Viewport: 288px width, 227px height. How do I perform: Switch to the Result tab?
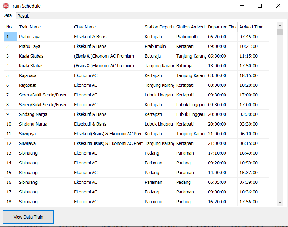23,16
